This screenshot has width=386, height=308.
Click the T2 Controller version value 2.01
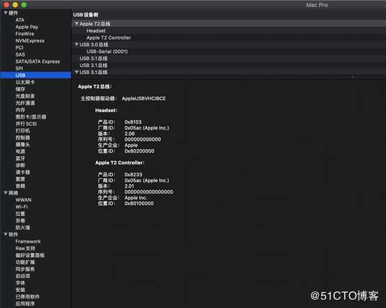(129, 186)
